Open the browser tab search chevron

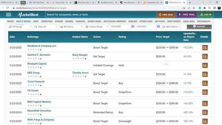pyautogui.click(x=203, y=2)
